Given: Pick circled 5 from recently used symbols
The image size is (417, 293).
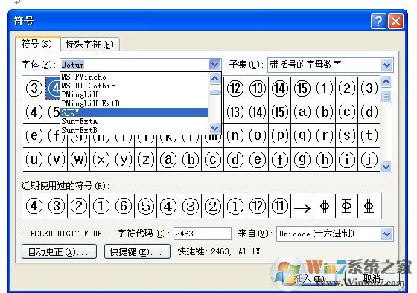Looking at the screenshot, I should [x=146, y=206].
